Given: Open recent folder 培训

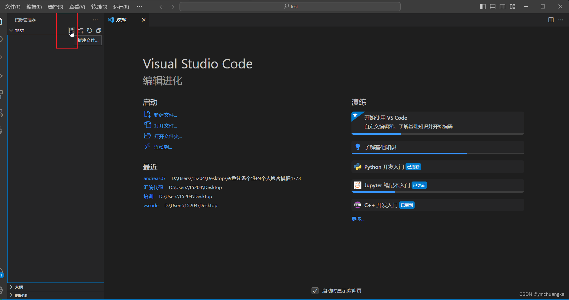Looking at the screenshot, I should coord(148,197).
